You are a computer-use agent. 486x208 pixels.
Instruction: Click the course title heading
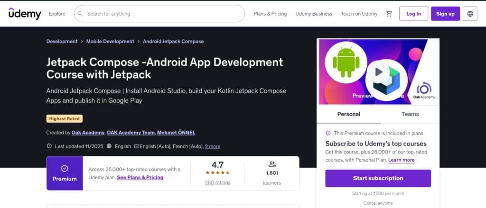coord(165,68)
